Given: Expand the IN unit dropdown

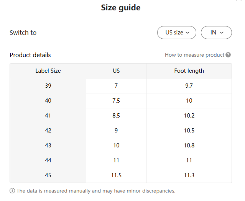Looking at the screenshot, I should (x=216, y=33).
